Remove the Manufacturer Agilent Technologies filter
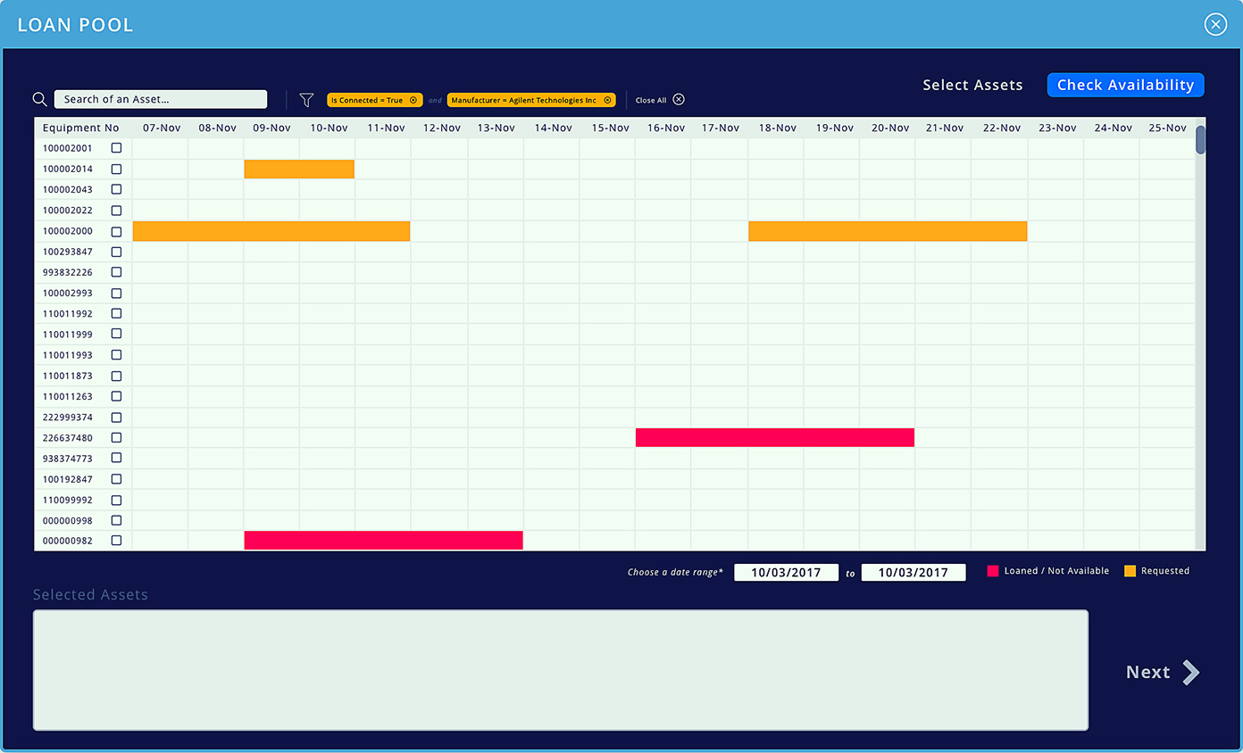This screenshot has width=1243, height=753. coord(608,100)
